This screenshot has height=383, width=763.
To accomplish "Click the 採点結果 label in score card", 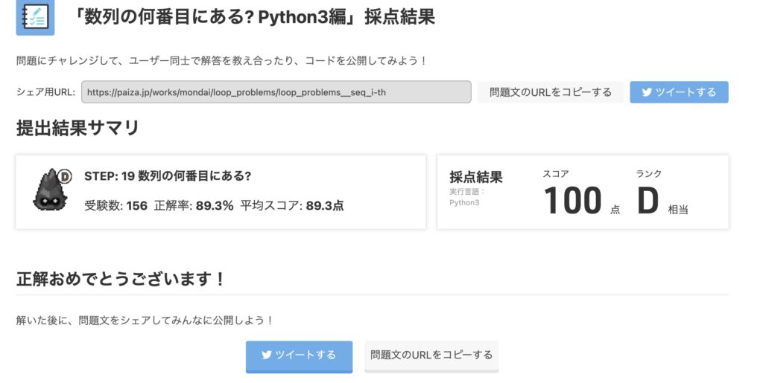I will click(476, 177).
